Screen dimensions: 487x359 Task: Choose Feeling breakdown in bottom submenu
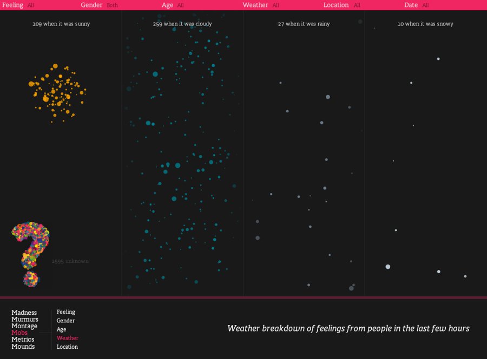66,312
